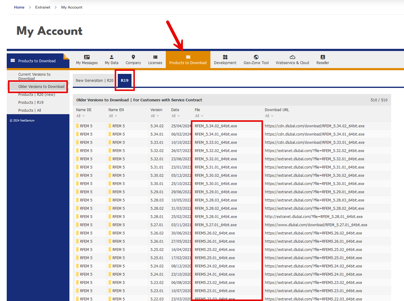Click My Account breadcrumb
Screen dimensions: 404x301
(72, 7)
